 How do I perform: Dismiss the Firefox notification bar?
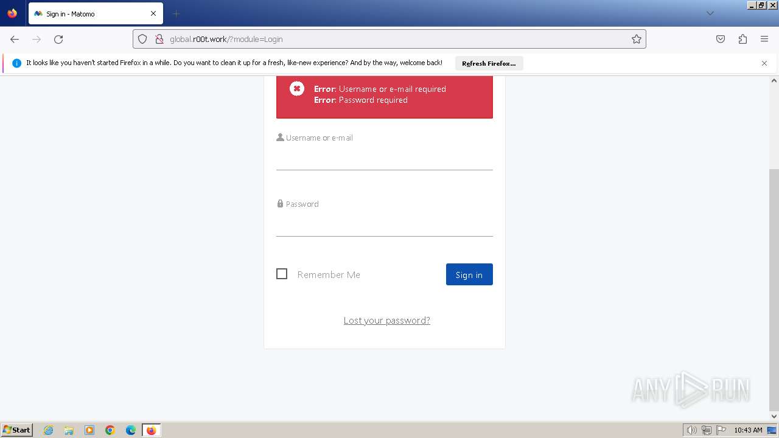tap(764, 63)
